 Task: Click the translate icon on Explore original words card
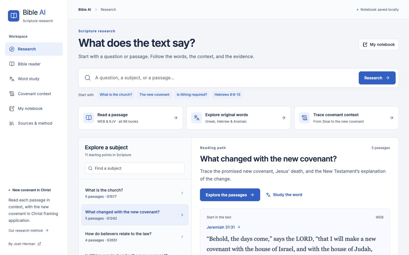(197, 118)
